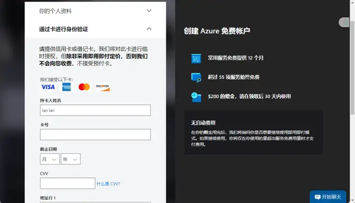Click the 无自动费用 heading
The height and width of the screenshot is (203, 355).
point(203,123)
